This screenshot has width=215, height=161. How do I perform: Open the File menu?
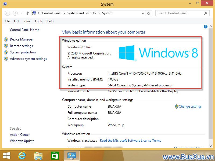7,21
